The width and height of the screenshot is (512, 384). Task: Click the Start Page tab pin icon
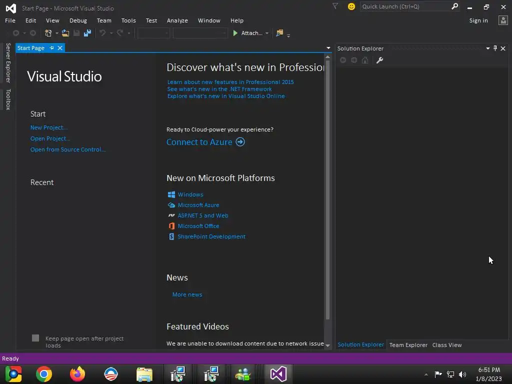click(51, 48)
